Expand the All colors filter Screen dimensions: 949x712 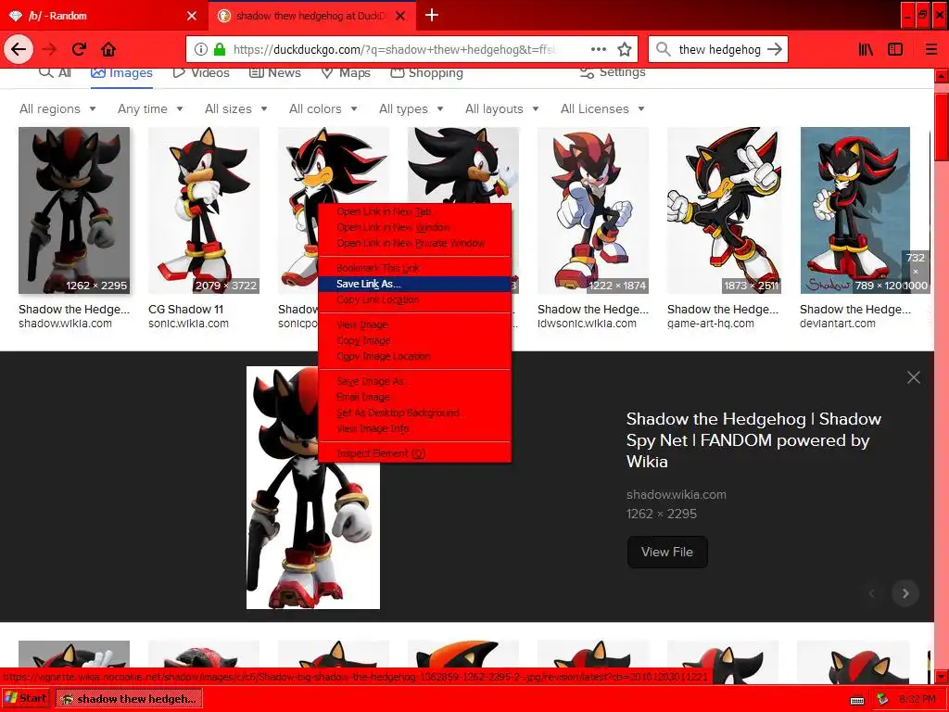coord(323,109)
